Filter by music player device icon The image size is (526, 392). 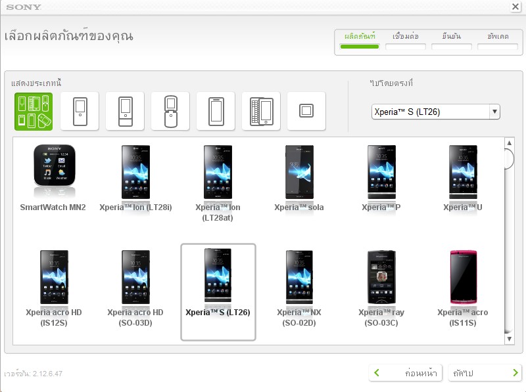[x=80, y=111]
